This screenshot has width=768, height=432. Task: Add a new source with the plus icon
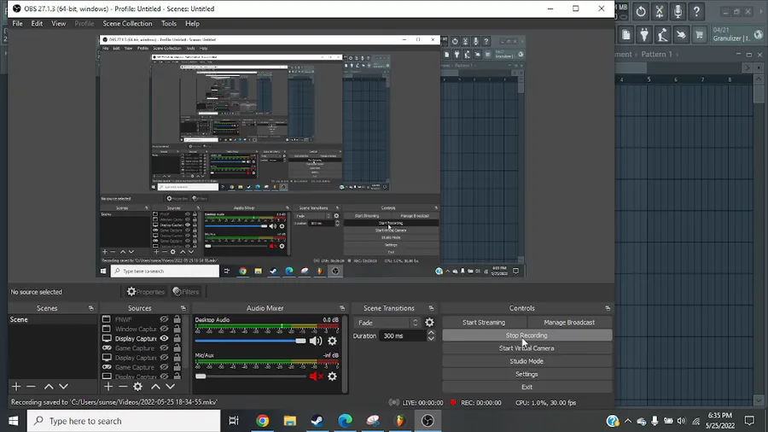tap(108, 387)
